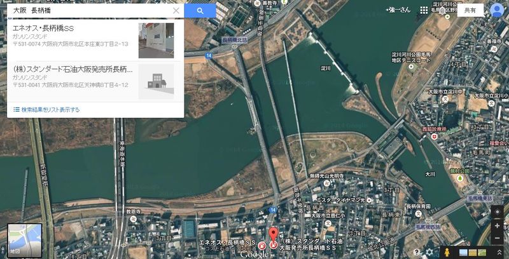Click the Google logo at the bottom
509x259 pixels.
point(254,255)
